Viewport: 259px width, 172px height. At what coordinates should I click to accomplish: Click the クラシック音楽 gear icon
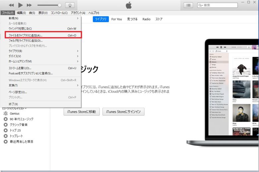pyautogui.click(x=6, y=125)
